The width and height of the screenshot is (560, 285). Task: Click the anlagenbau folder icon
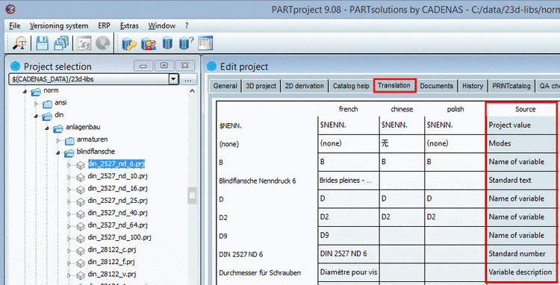tap(58, 128)
